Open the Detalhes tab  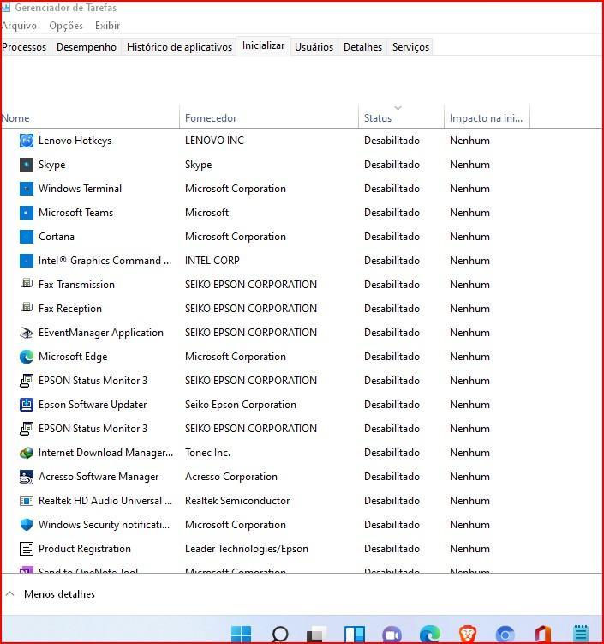[x=362, y=47]
